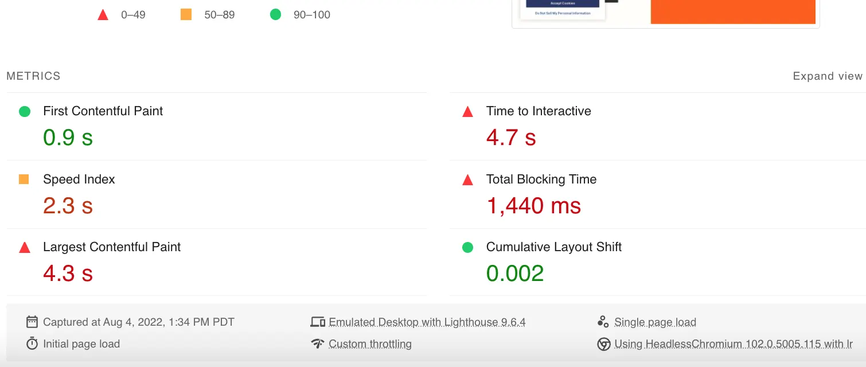
Task: Click the Cumulative Layout Shift label
Action: click(x=554, y=247)
